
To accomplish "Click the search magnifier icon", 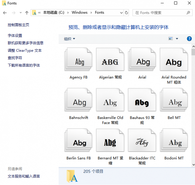I will [x=188, y=13].
